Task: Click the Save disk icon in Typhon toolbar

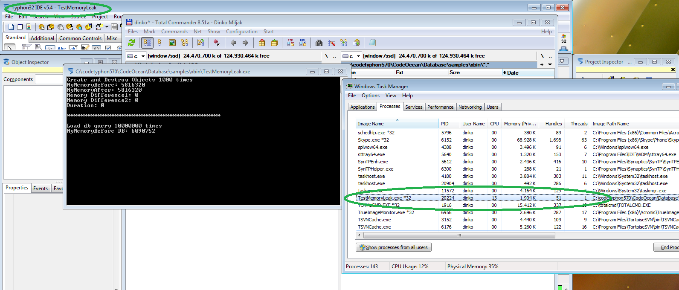Action: pos(114,27)
